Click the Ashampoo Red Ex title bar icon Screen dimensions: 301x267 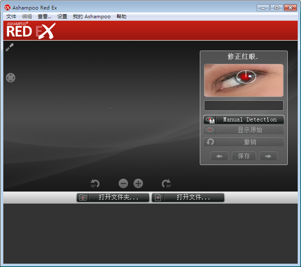point(7,8)
